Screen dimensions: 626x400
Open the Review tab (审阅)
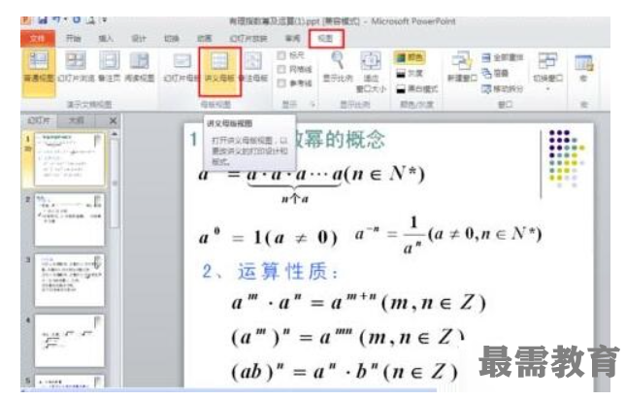coord(293,38)
